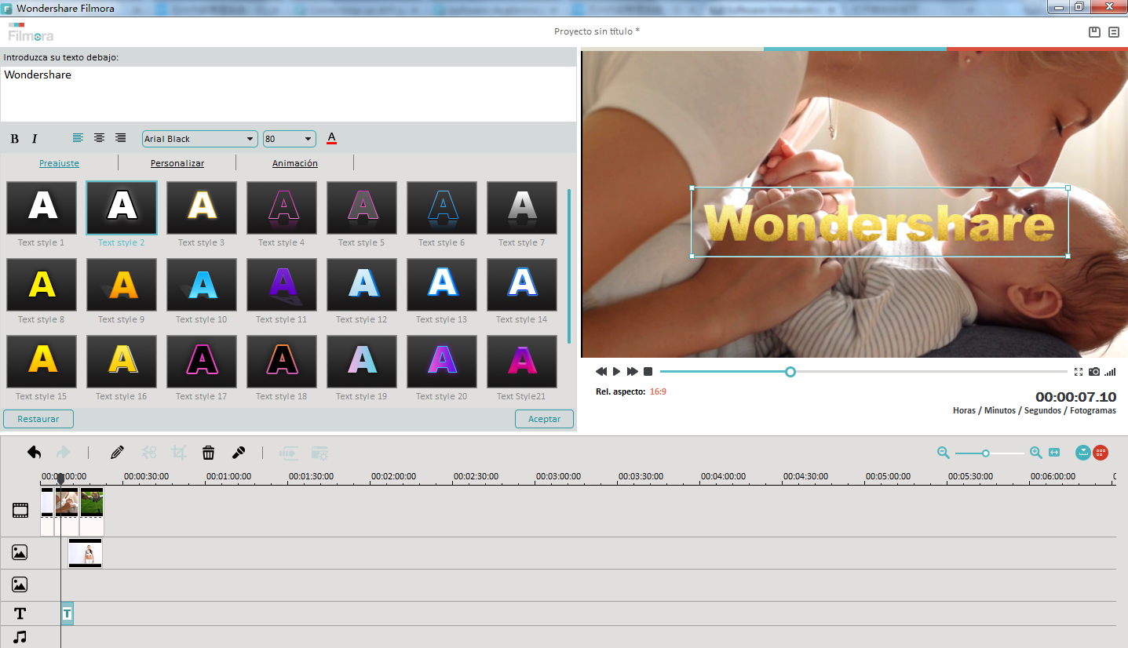Click the scissors split tool
The height and width of the screenshot is (648, 1128).
pyautogui.click(x=148, y=452)
